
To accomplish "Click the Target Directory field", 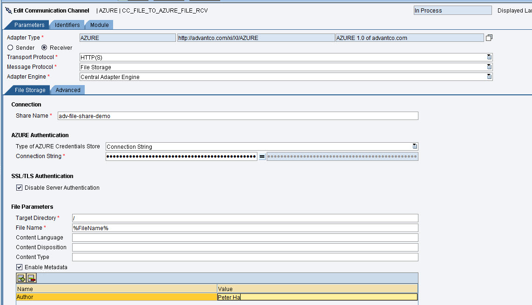I will pyautogui.click(x=245, y=218).
